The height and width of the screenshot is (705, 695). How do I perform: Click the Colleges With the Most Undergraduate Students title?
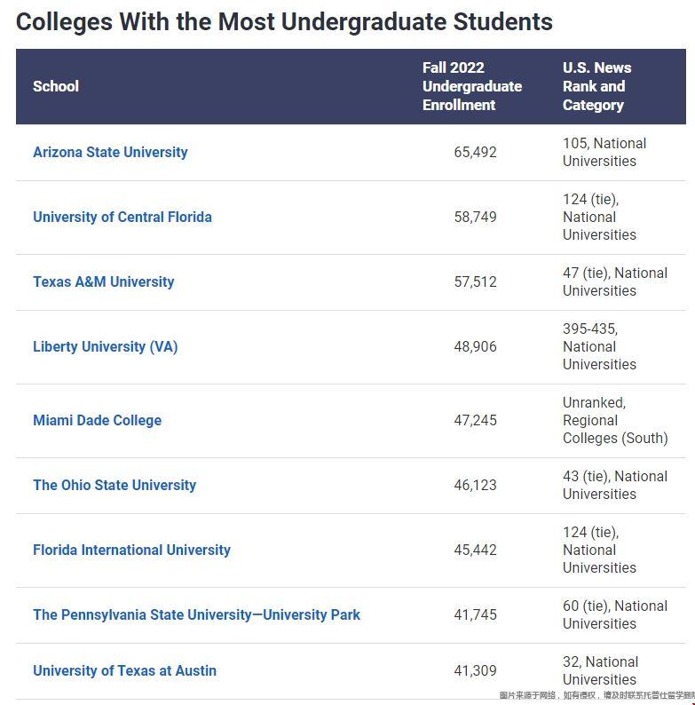(x=284, y=22)
